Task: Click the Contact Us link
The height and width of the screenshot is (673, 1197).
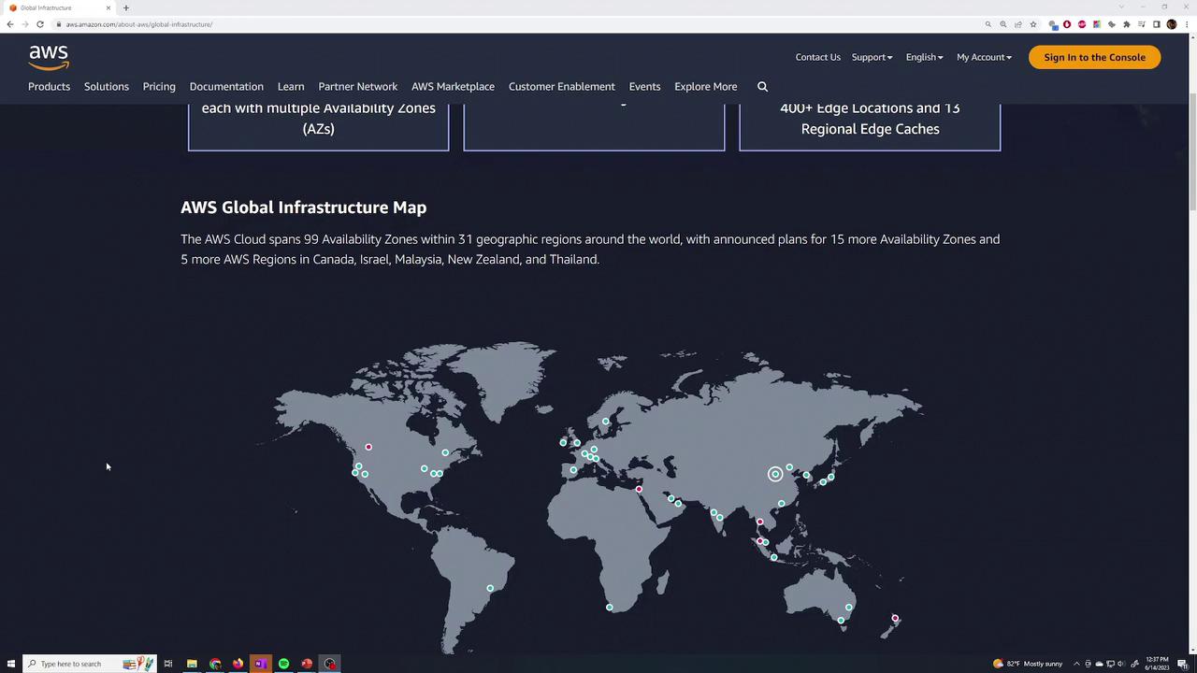Action: (817, 57)
